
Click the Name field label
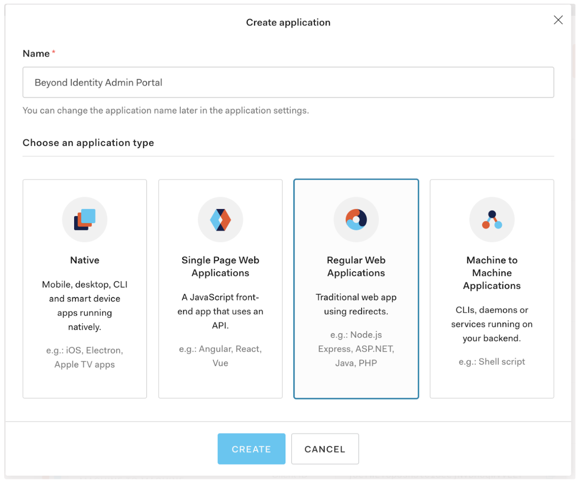click(x=36, y=53)
